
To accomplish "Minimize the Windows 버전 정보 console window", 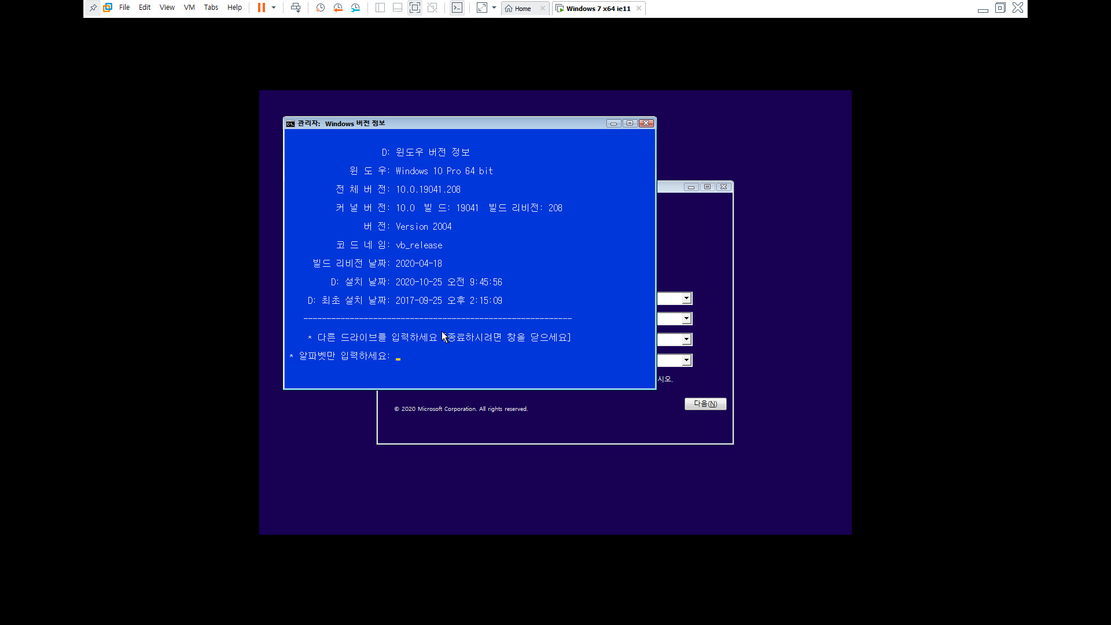I will (614, 123).
